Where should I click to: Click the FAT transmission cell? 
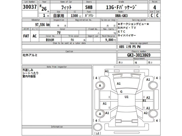pos(26,37)
